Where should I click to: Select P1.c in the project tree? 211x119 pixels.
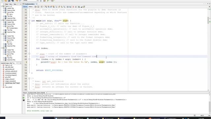point(10,42)
